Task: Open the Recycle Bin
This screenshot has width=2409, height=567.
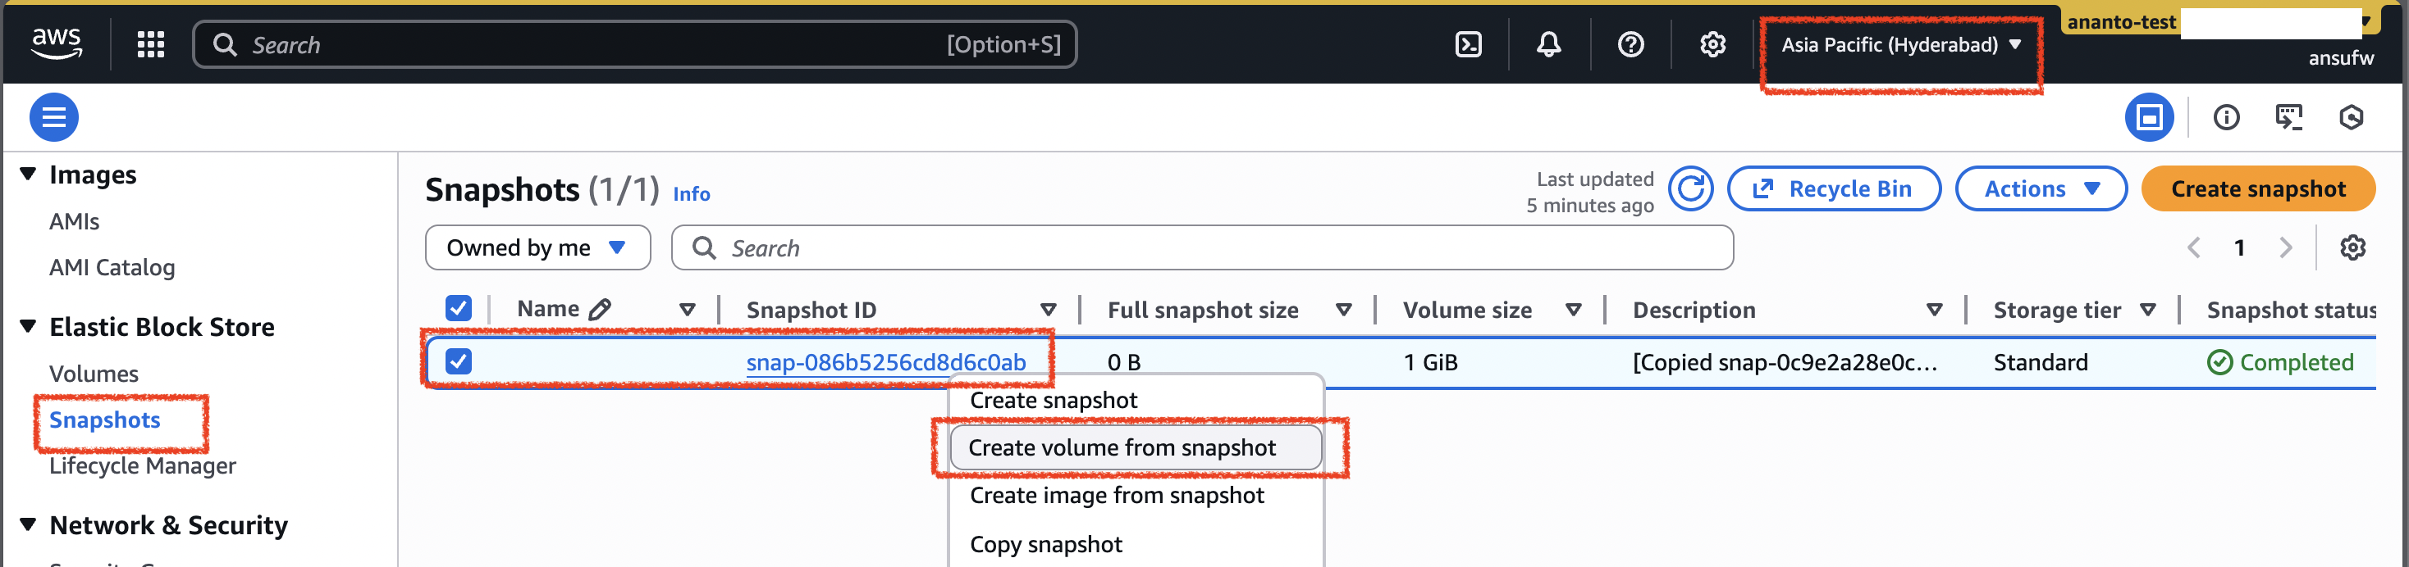Action: (1833, 188)
